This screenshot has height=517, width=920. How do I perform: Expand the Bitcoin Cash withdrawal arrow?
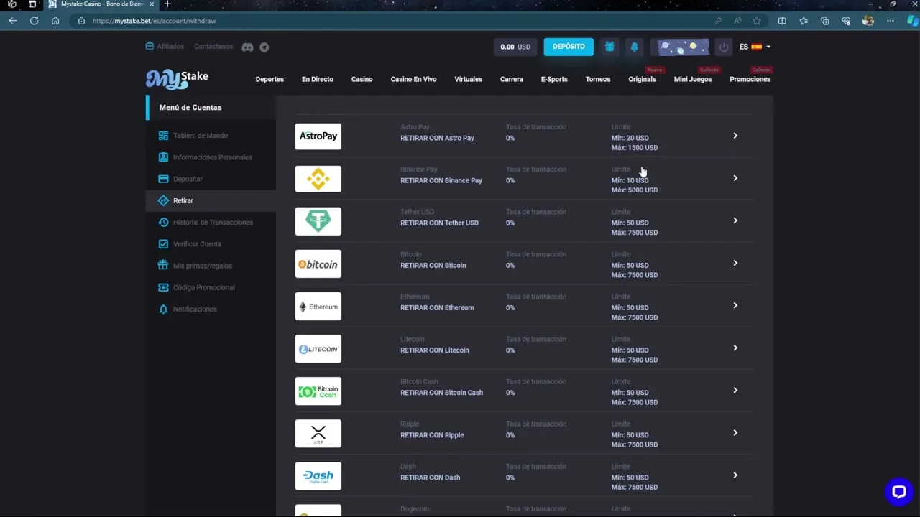(735, 390)
